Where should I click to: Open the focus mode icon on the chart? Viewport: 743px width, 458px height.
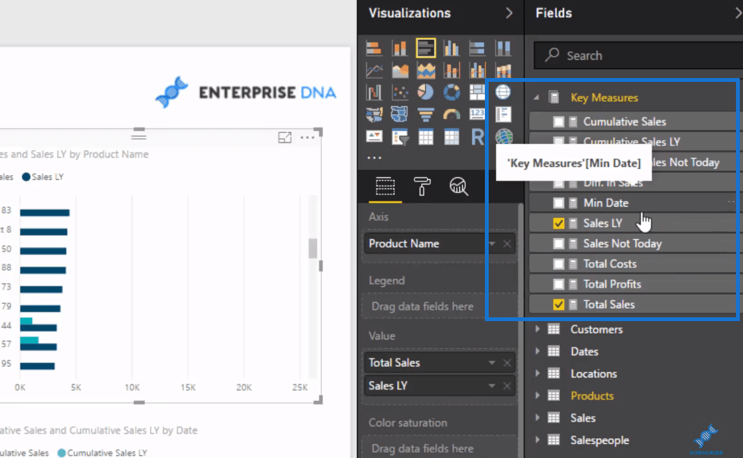click(x=285, y=138)
